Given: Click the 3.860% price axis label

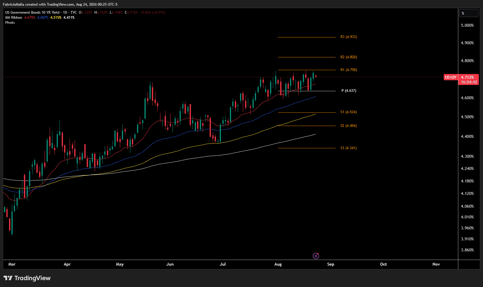Looking at the screenshot, I should [468, 250].
